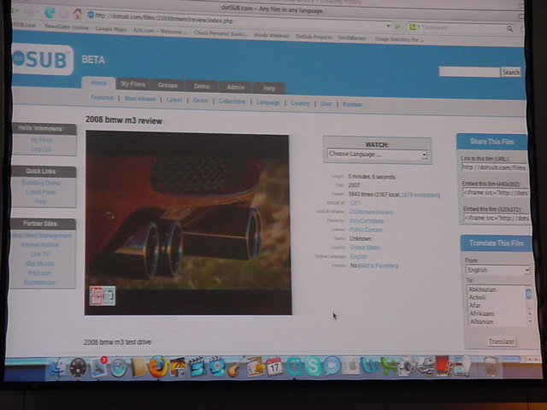Open the Google Maps bookmark
547x410 pixels.
(110, 29)
